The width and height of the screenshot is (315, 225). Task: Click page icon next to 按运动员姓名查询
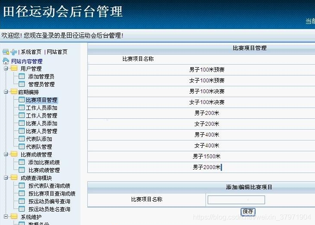pyautogui.click(x=22, y=209)
